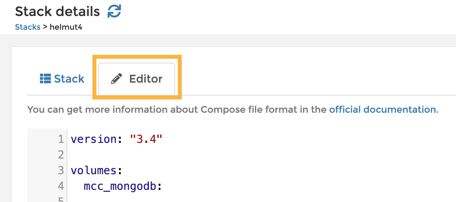Open the official documentation link
The image size is (456, 202).
coord(382,109)
